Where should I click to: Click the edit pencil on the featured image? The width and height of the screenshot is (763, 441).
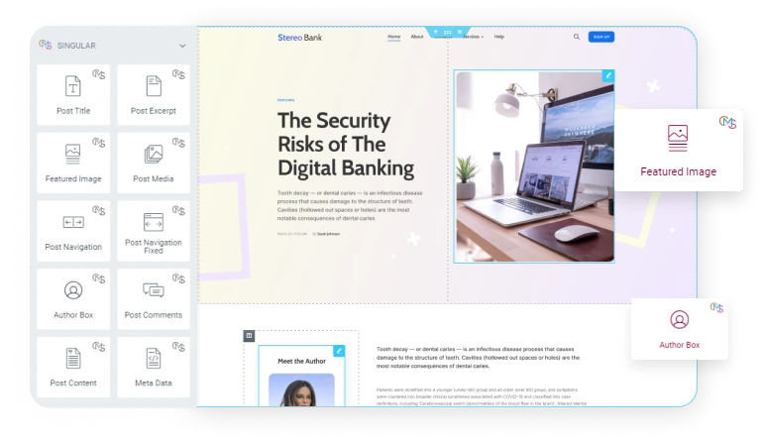pyautogui.click(x=608, y=75)
